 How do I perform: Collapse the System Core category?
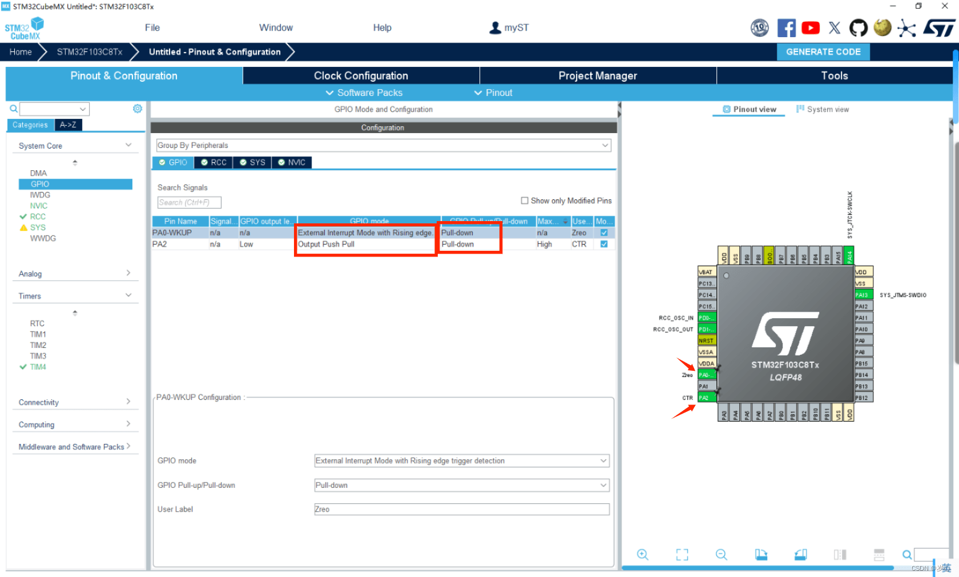coord(128,145)
